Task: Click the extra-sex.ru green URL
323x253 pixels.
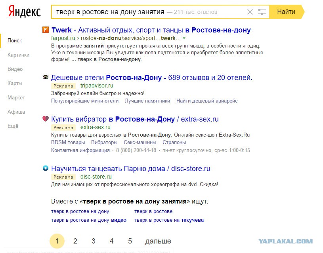Action: tap(96, 127)
